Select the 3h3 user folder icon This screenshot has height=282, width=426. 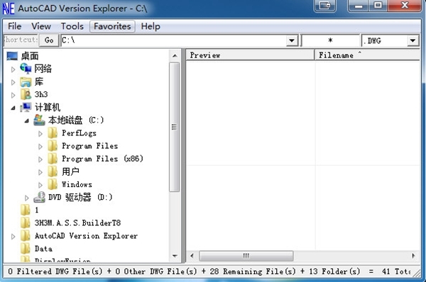click(x=26, y=94)
